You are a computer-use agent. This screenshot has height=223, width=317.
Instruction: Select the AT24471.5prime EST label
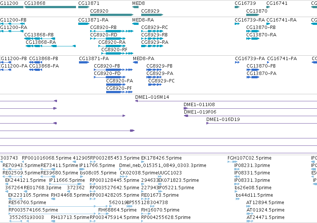point(266,217)
